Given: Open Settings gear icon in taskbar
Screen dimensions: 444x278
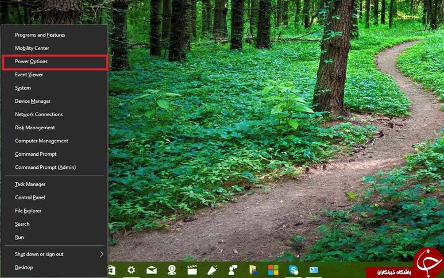Looking at the screenshot, I should pyautogui.click(x=131, y=270).
